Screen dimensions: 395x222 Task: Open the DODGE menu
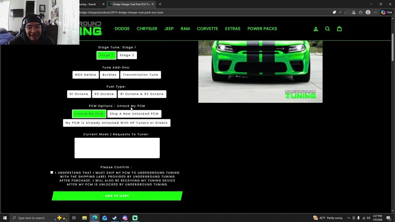pyautogui.click(x=122, y=29)
